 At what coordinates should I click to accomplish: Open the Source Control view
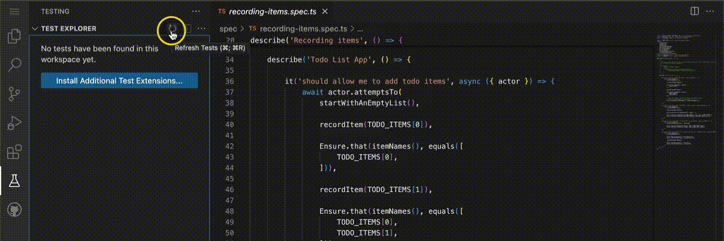click(x=13, y=93)
